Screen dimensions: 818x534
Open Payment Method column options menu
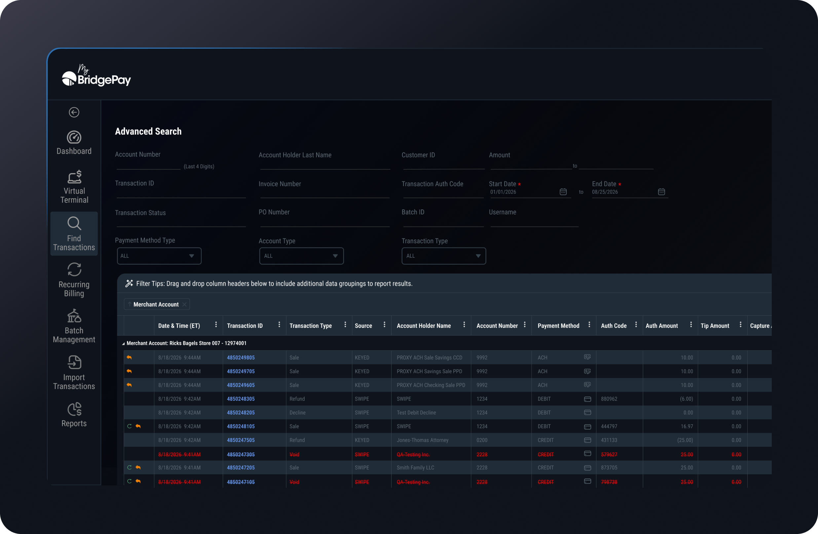pyautogui.click(x=589, y=324)
